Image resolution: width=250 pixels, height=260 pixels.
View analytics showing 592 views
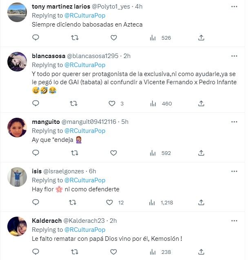pos(153,153)
